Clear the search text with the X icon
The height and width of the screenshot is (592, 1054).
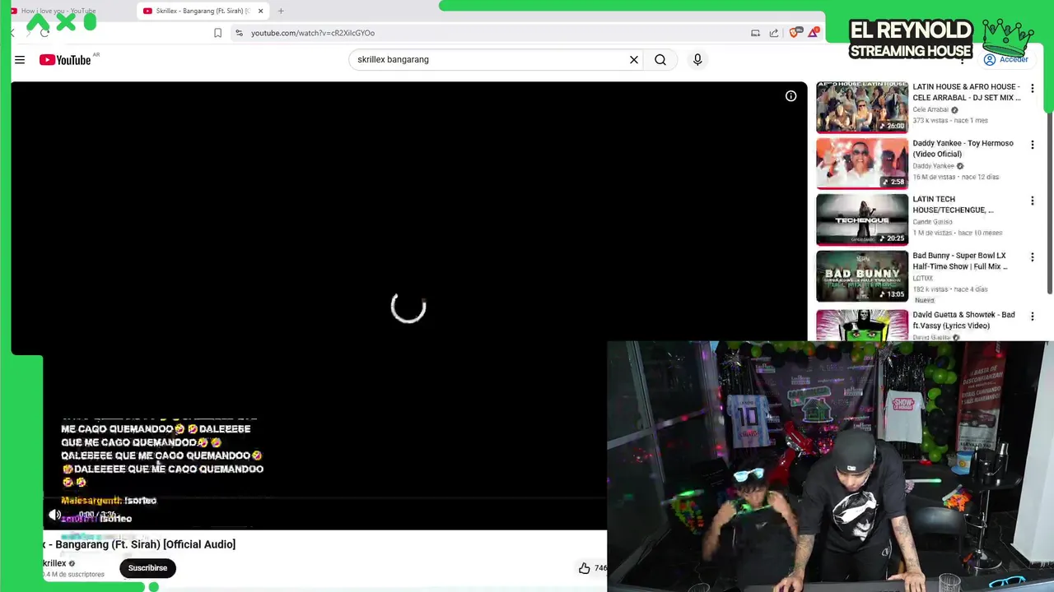click(x=634, y=59)
